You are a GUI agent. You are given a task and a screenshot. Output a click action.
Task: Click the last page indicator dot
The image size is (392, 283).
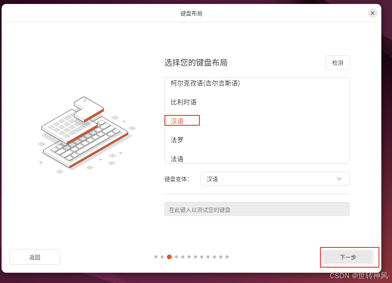(x=227, y=257)
